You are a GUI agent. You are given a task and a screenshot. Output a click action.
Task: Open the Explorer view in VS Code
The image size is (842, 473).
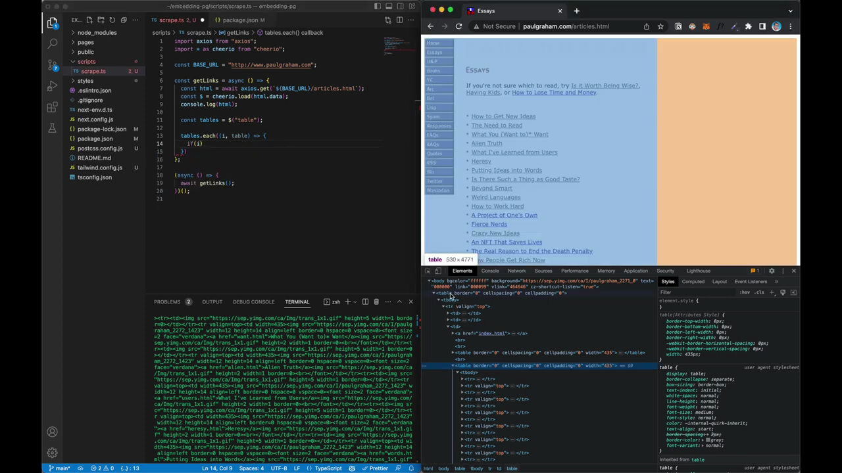click(52, 23)
